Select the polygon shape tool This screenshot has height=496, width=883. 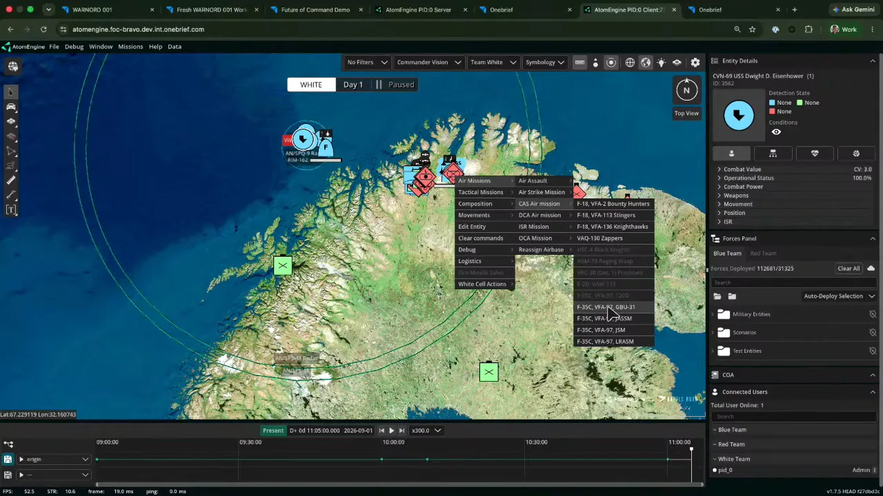click(x=11, y=151)
